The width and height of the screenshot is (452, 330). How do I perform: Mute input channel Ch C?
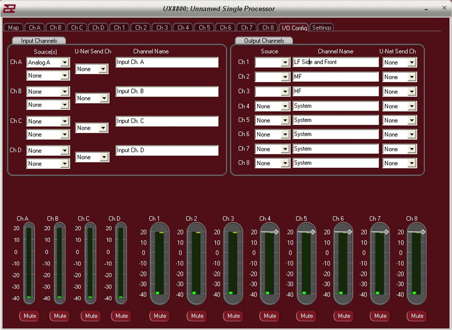pyautogui.click(x=91, y=316)
